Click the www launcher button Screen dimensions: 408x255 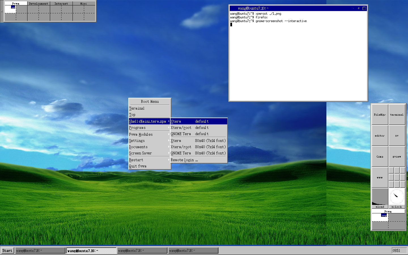pyautogui.click(x=380, y=177)
